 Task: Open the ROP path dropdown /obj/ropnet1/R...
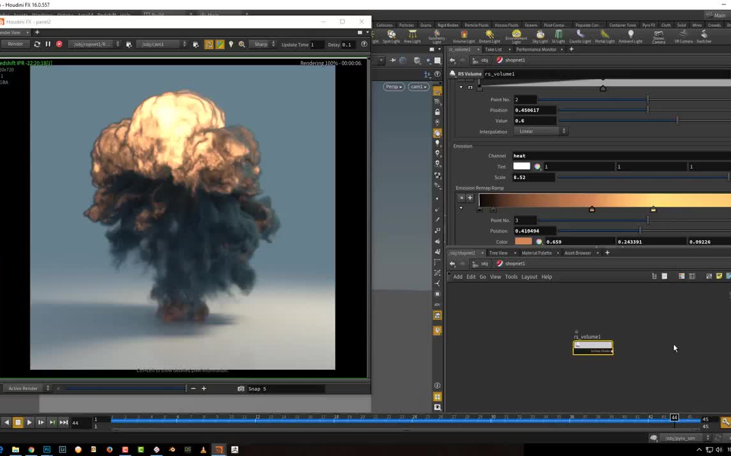pyautogui.click(x=94, y=44)
